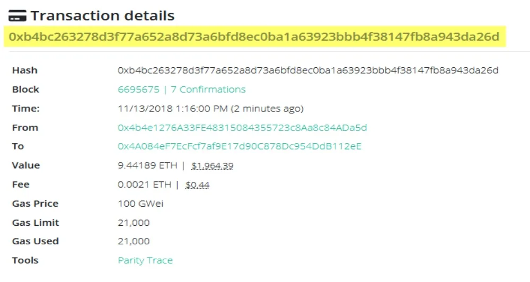Click the Block row label
The height and width of the screenshot is (282, 530).
(x=26, y=90)
